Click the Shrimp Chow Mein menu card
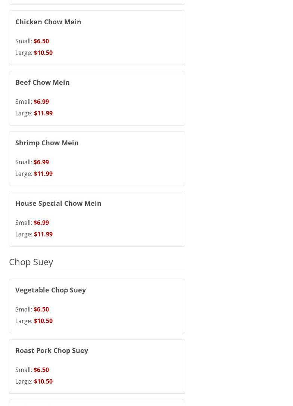 tap(97, 159)
